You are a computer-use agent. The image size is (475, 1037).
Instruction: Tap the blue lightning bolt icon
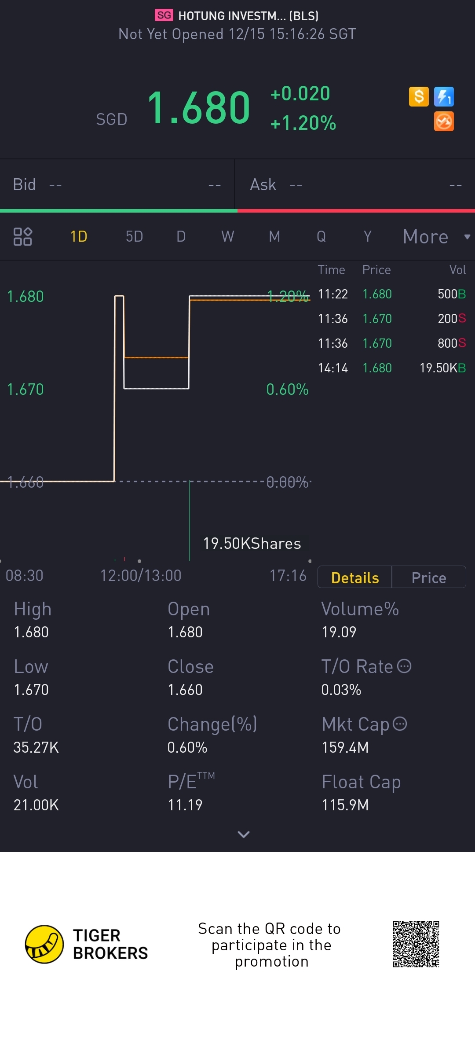444,96
